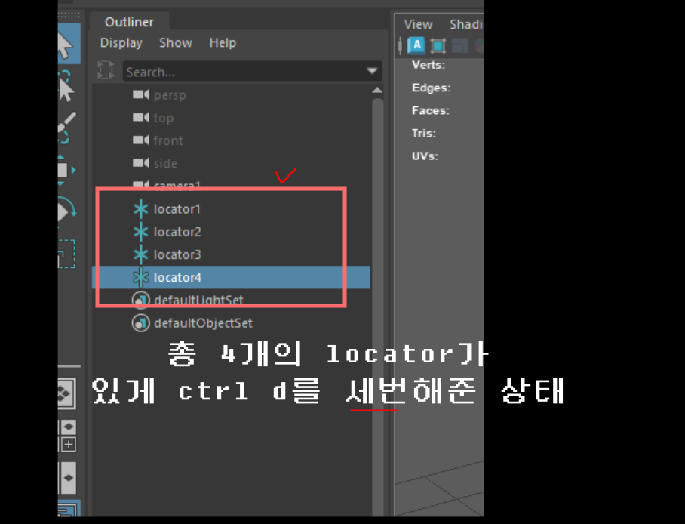This screenshot has height=524, width=685.
Task: Choose the Paint selection brush tool
Action: 66,128
